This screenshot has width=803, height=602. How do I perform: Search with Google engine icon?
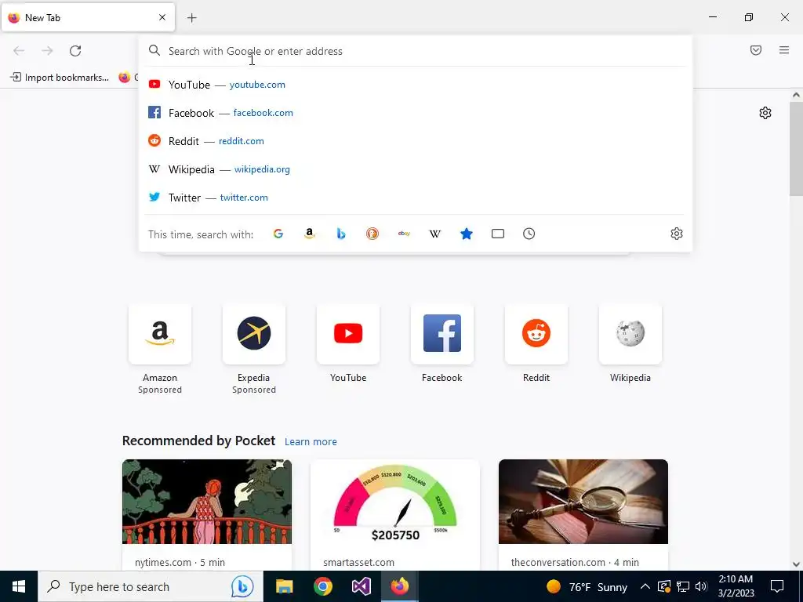point(278,234)
